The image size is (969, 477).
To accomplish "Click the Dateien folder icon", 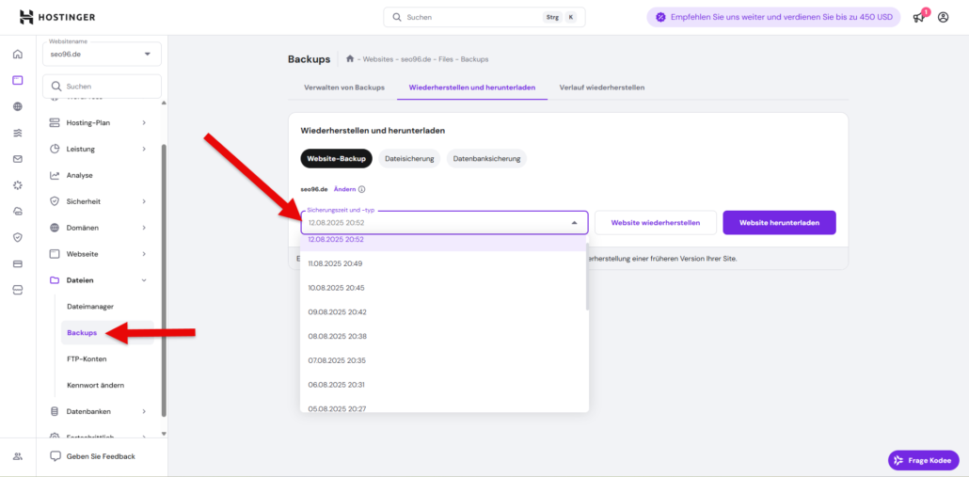I will coord(55,280).
